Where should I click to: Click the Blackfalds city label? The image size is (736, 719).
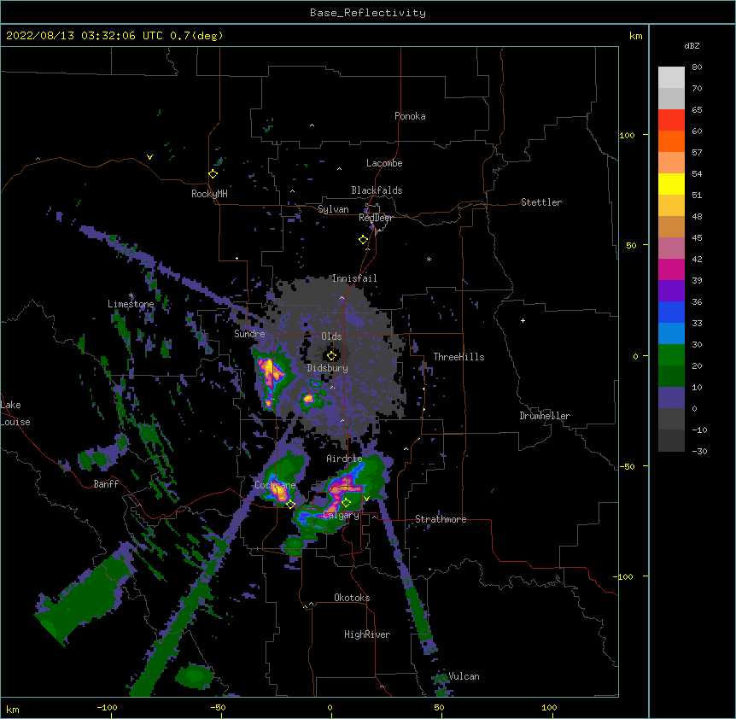pyautogui.click(x=377, y=190)
